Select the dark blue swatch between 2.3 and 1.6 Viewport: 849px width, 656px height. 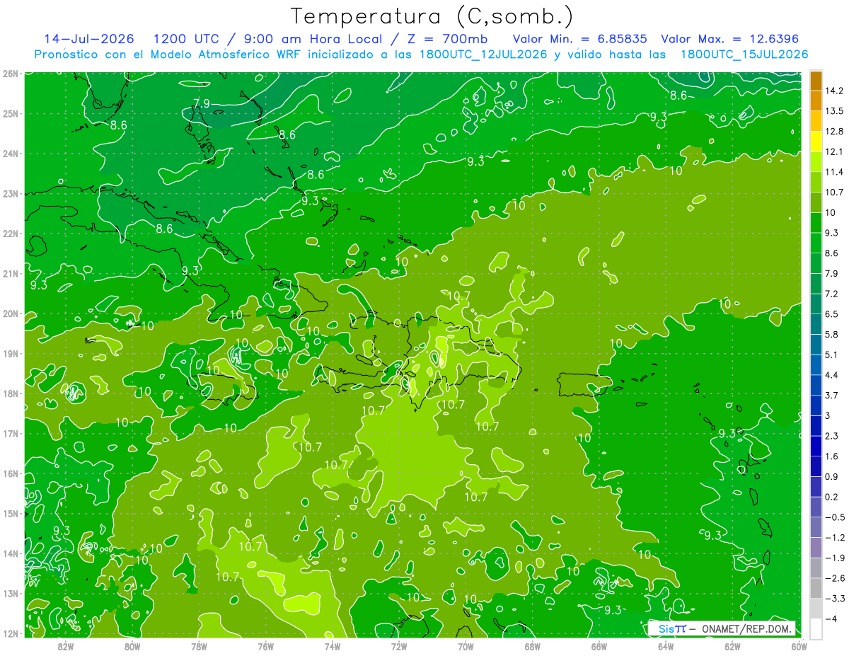tap(816, 445)
